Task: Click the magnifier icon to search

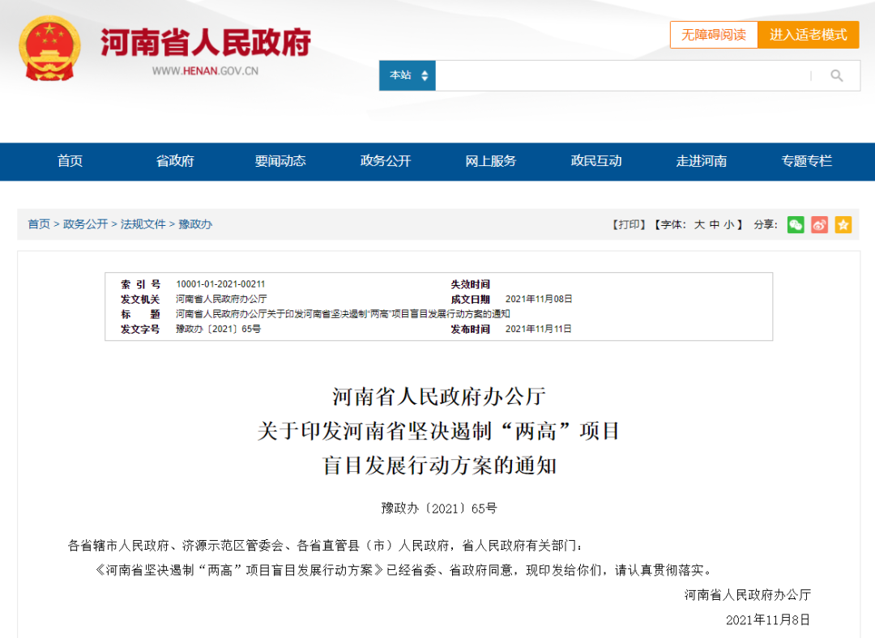Action: 836,74
